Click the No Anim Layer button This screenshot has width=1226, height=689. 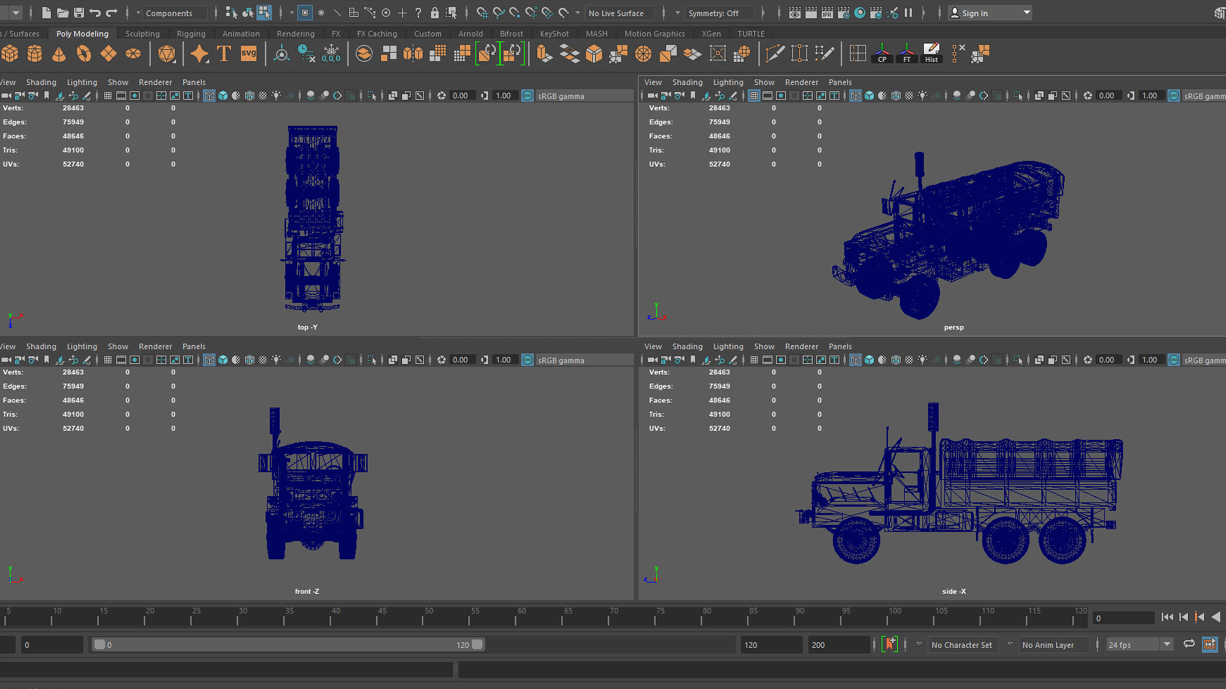pyautogui.click(x=1048, y=645)
